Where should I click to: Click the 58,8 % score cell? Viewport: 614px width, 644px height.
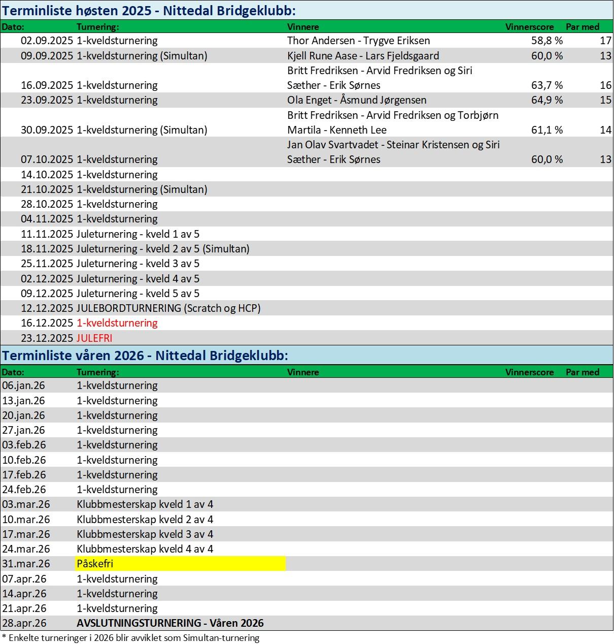547,41
